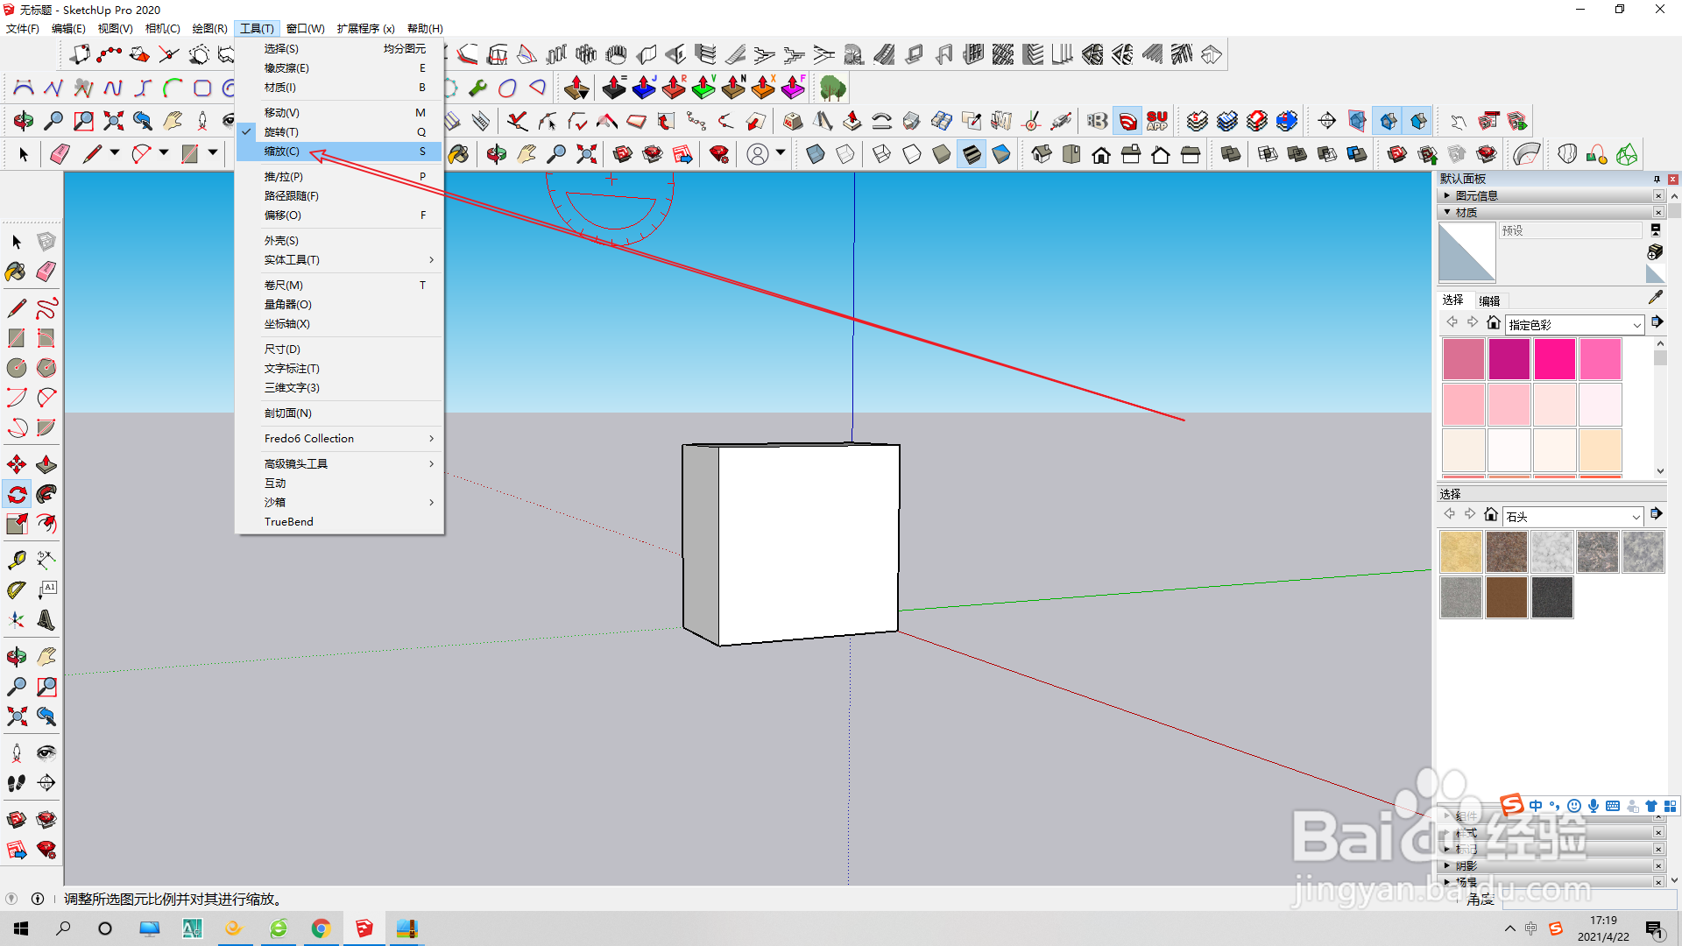Select the Tape Measure tool in the left toolbar

point(16,559)
